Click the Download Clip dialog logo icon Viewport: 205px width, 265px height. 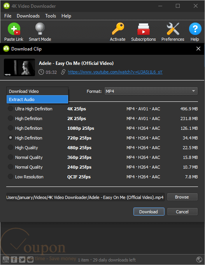click(6, 49)
